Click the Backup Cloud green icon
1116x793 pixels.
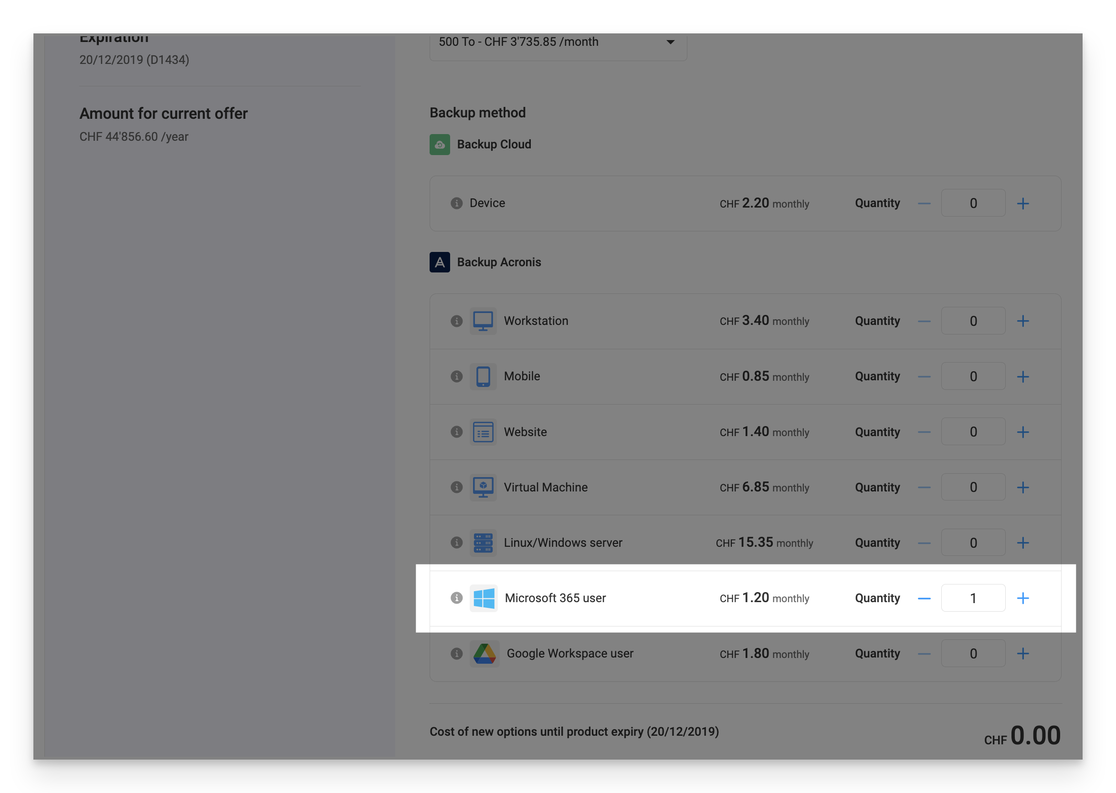440,145
